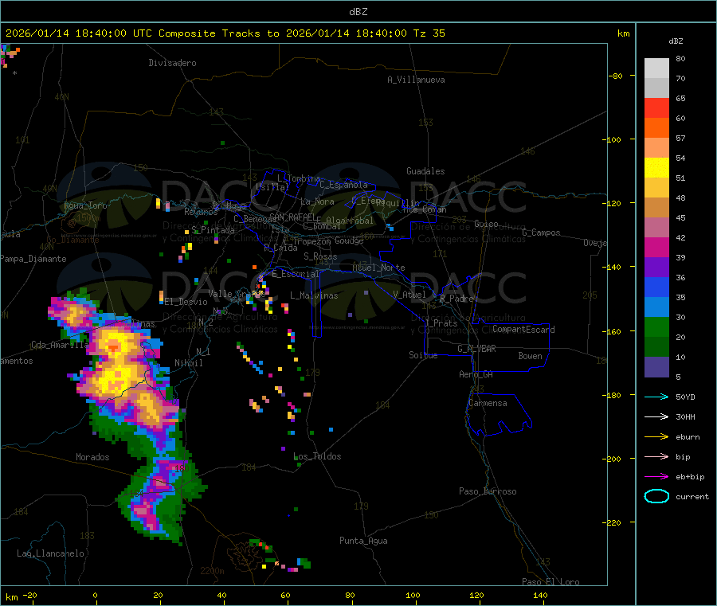Click the Pampa_Diamante map label
The width and height of the screenshot is (717, 606).
33,259
